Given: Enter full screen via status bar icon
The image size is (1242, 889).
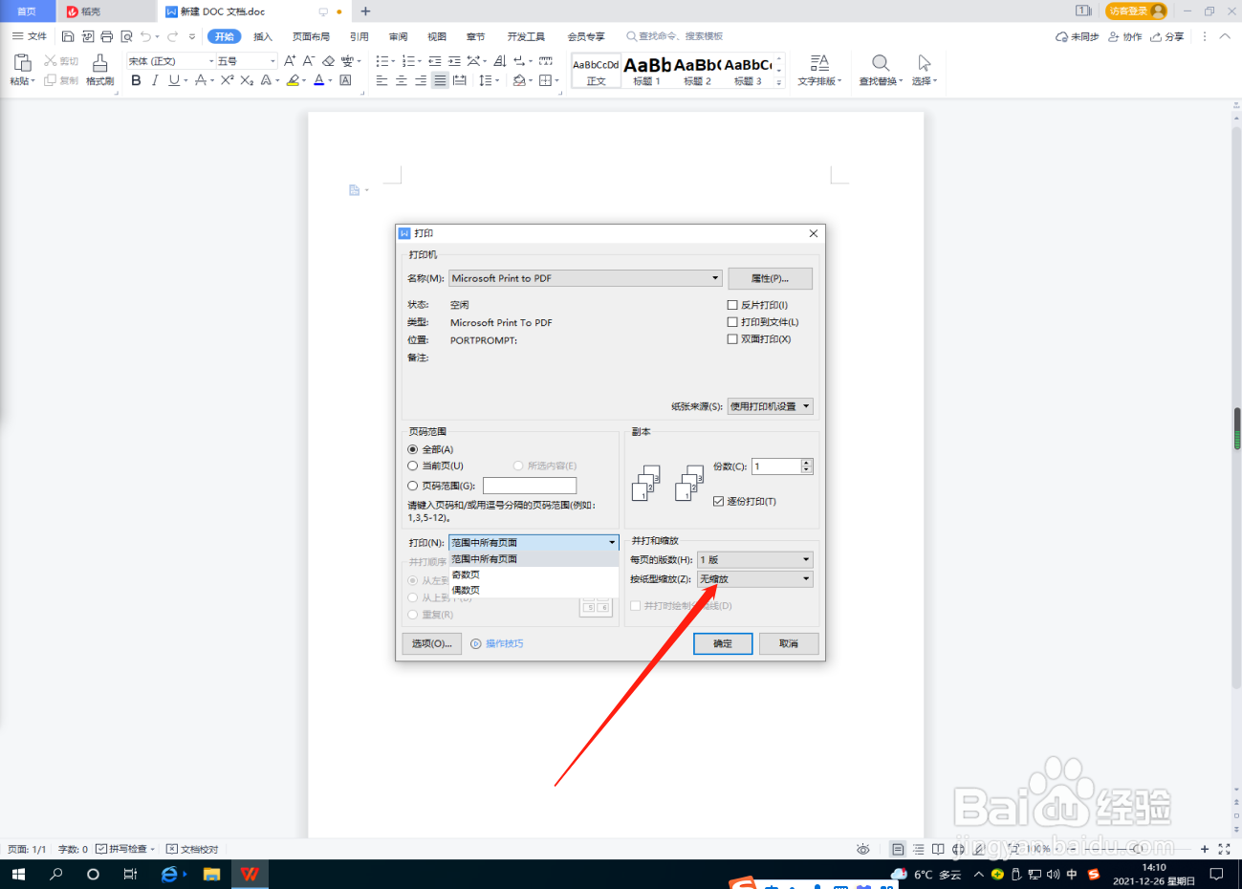Looking at the screenshot, I should coord(1224,849).
